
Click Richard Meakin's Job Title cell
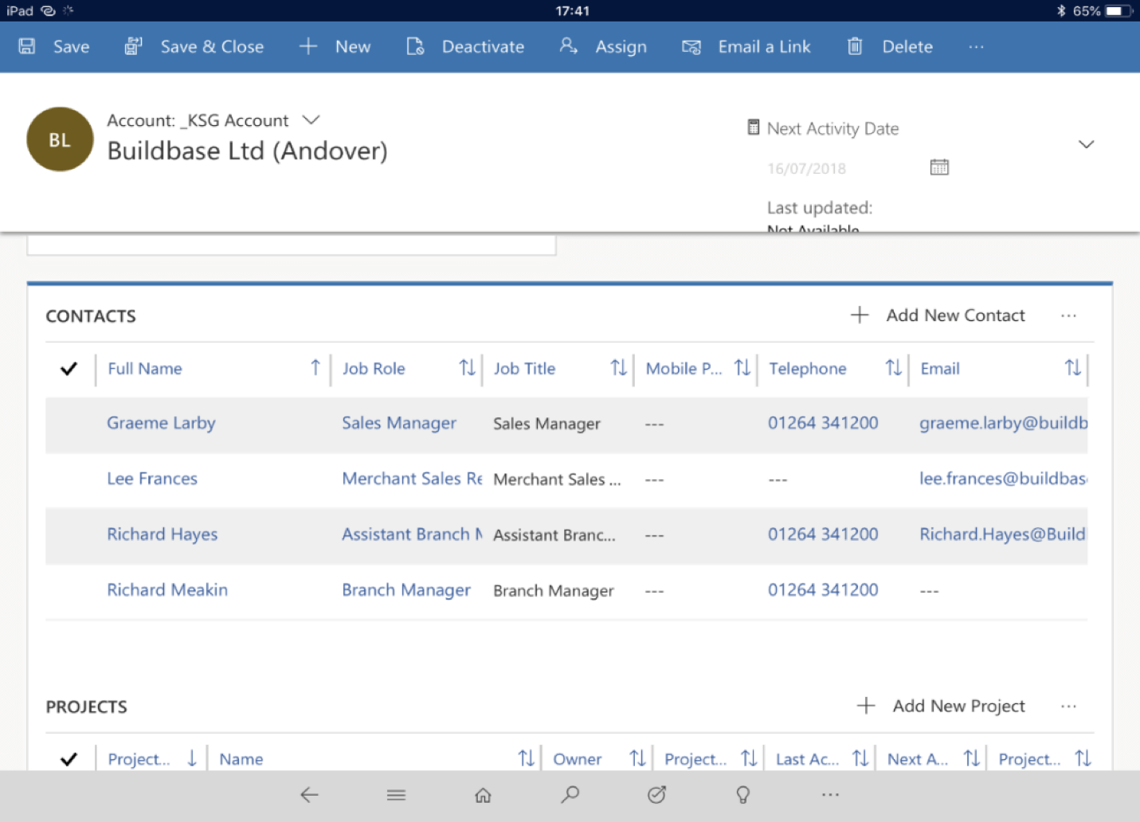pos(554,591)
